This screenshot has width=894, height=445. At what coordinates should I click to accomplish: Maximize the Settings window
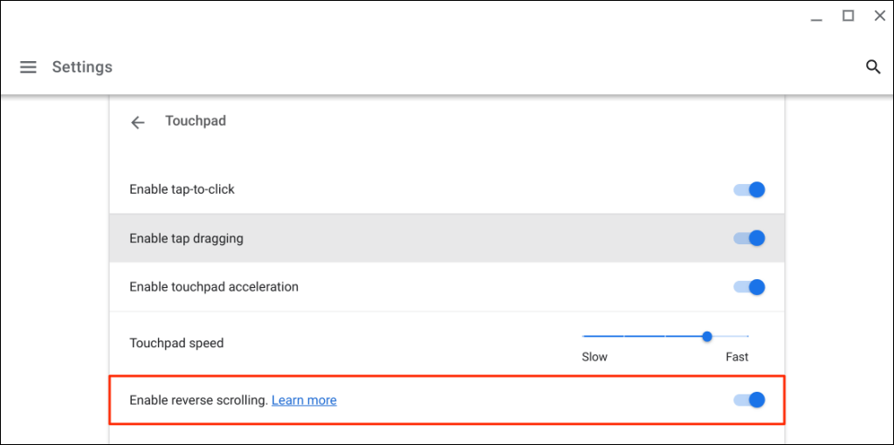848,16
